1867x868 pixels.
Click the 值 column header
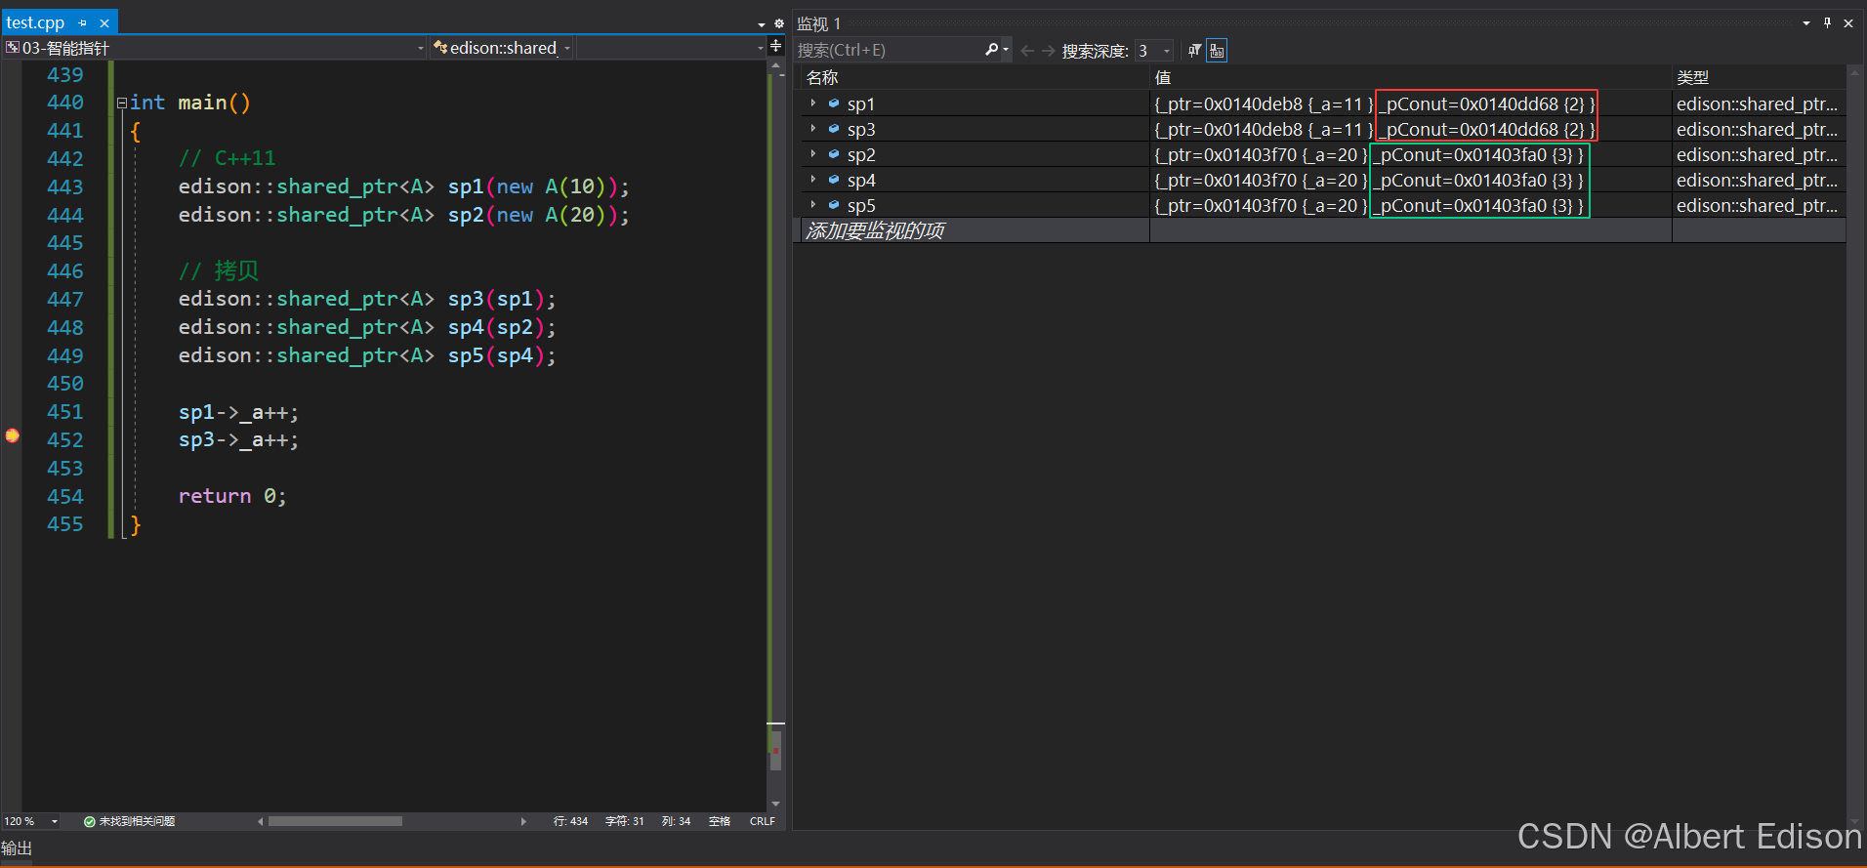point(1410,77)
